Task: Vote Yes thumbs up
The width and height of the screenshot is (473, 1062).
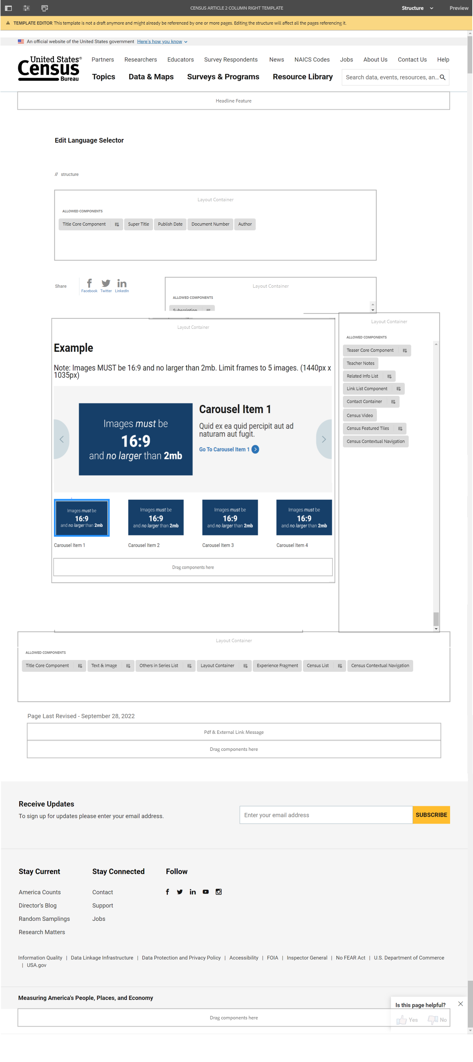Action: pos(406,1020)
